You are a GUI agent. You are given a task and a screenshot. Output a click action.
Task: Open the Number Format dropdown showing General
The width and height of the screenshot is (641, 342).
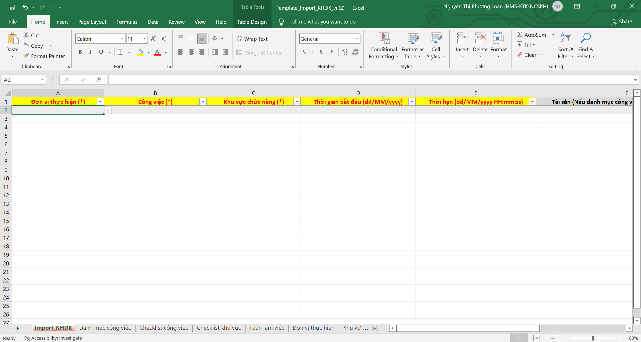coord(357,39)
